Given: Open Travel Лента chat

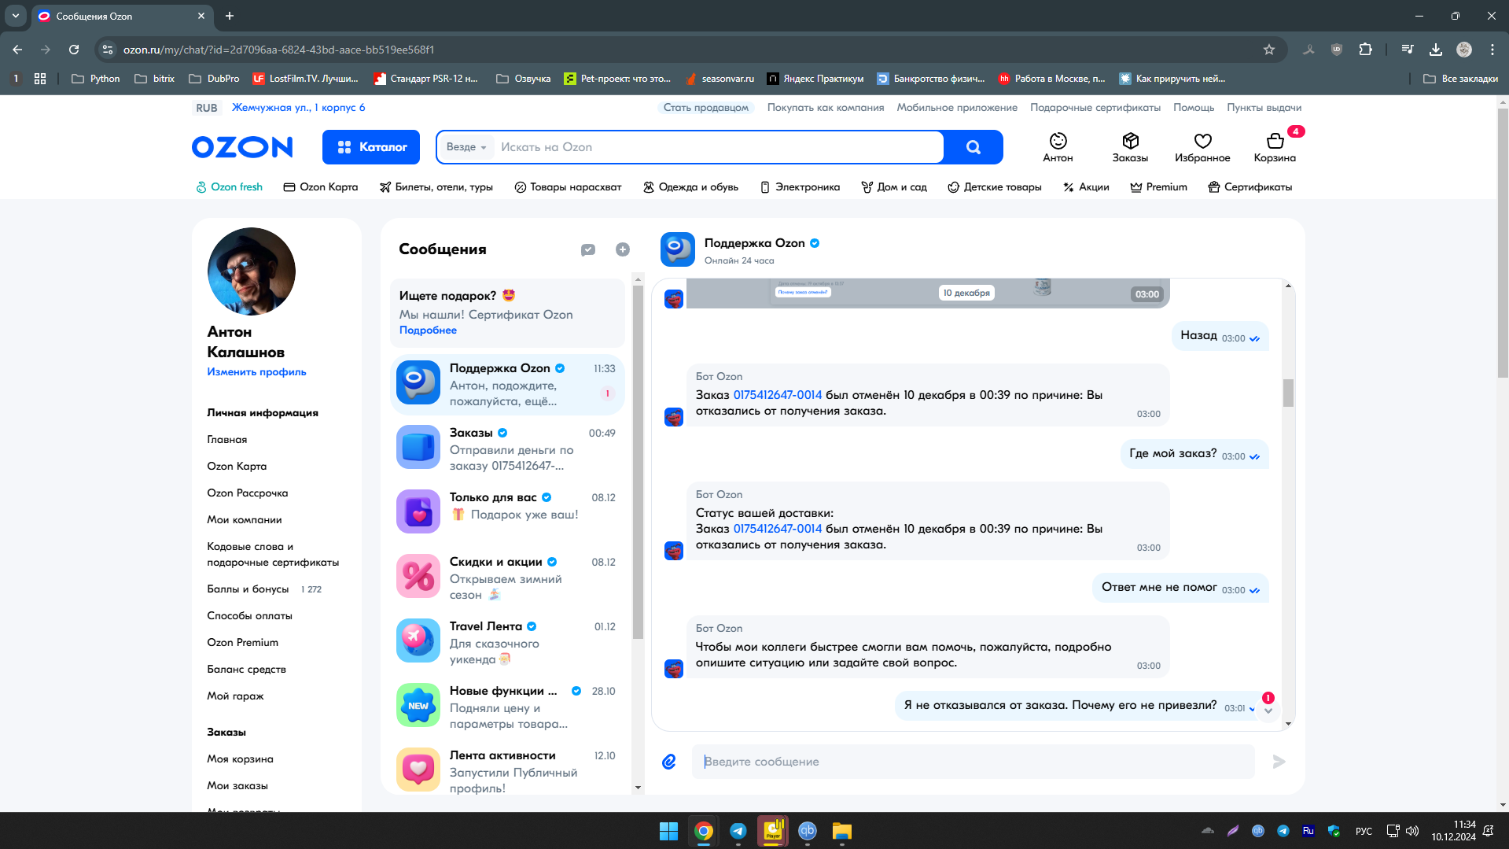Looking at the screenshot, I should click(x=507, y=643).
